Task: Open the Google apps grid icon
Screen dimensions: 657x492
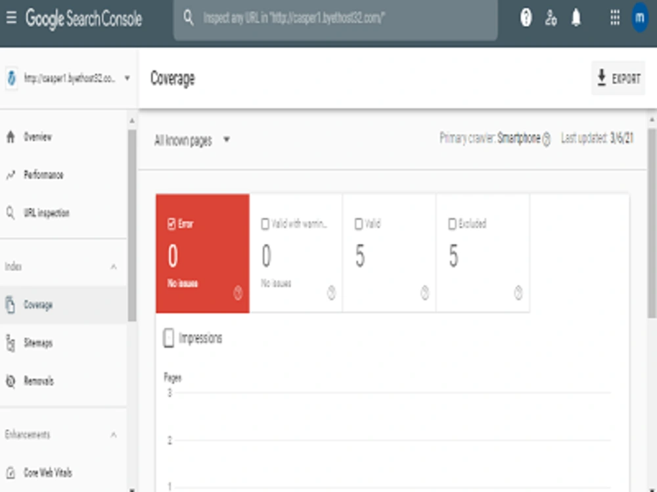Action: coord(615,18)
